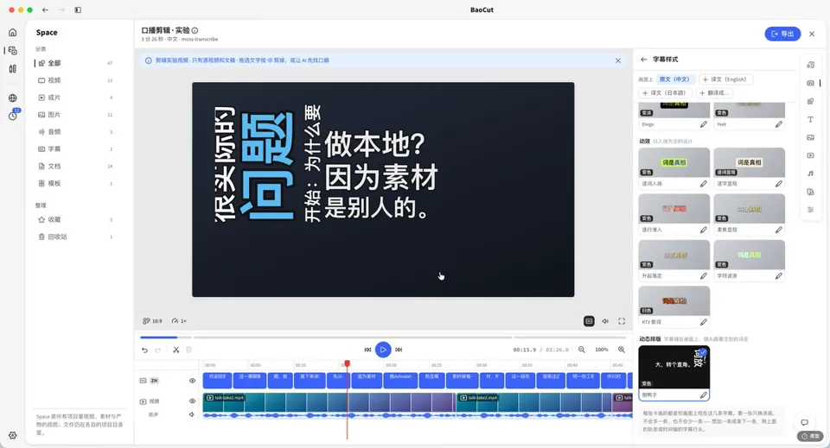Open the feedback chat bubble
The image size is (830, 448).
(804, 422)
